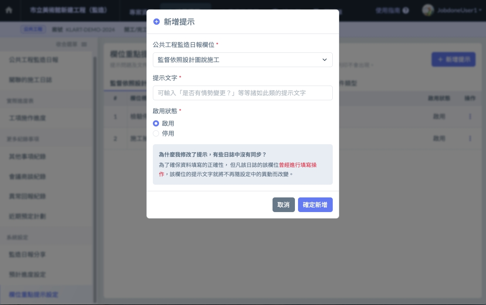Click the chevron arrow on 監督依照設計圖說施工 select
This screenshot has width=486, height=305.
pyautogui.click(x=324, y=60)
